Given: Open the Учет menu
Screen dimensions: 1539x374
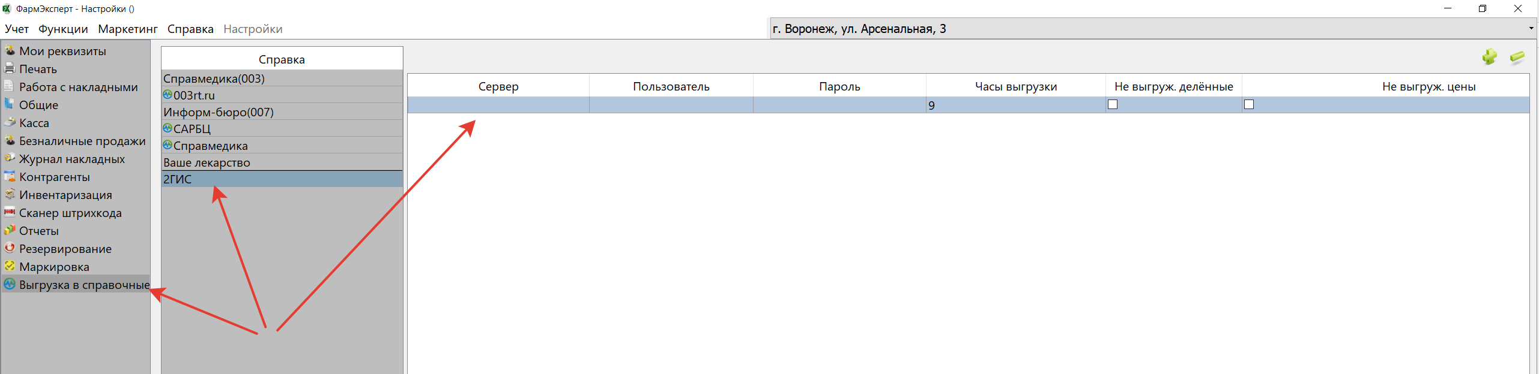Looking at the screenshot, I should coord(17,29).
